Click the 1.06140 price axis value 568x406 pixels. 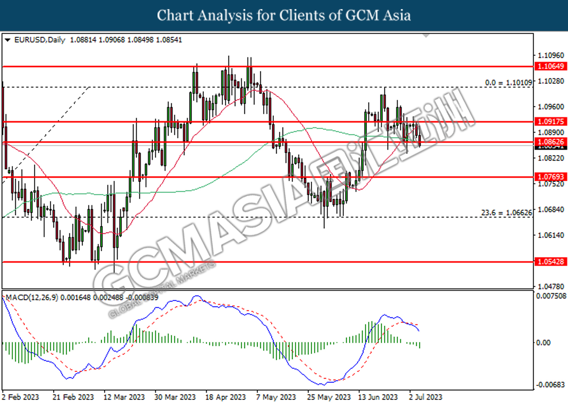click(551, 235)
